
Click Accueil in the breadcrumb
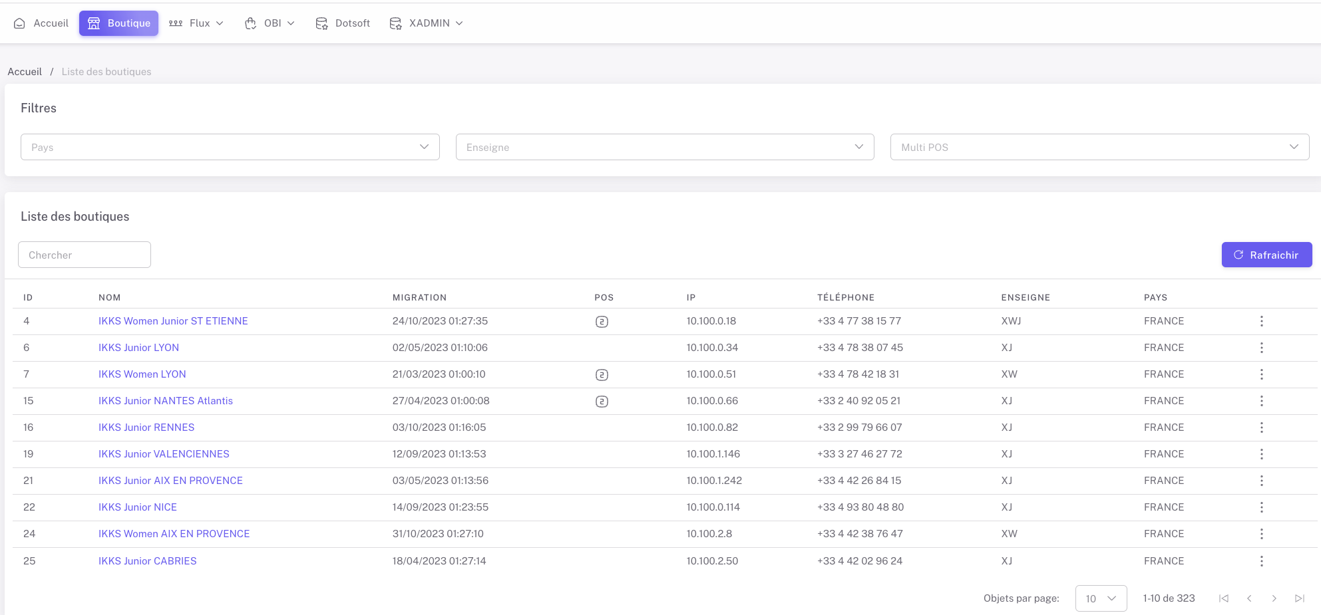[x=25, y=72]
